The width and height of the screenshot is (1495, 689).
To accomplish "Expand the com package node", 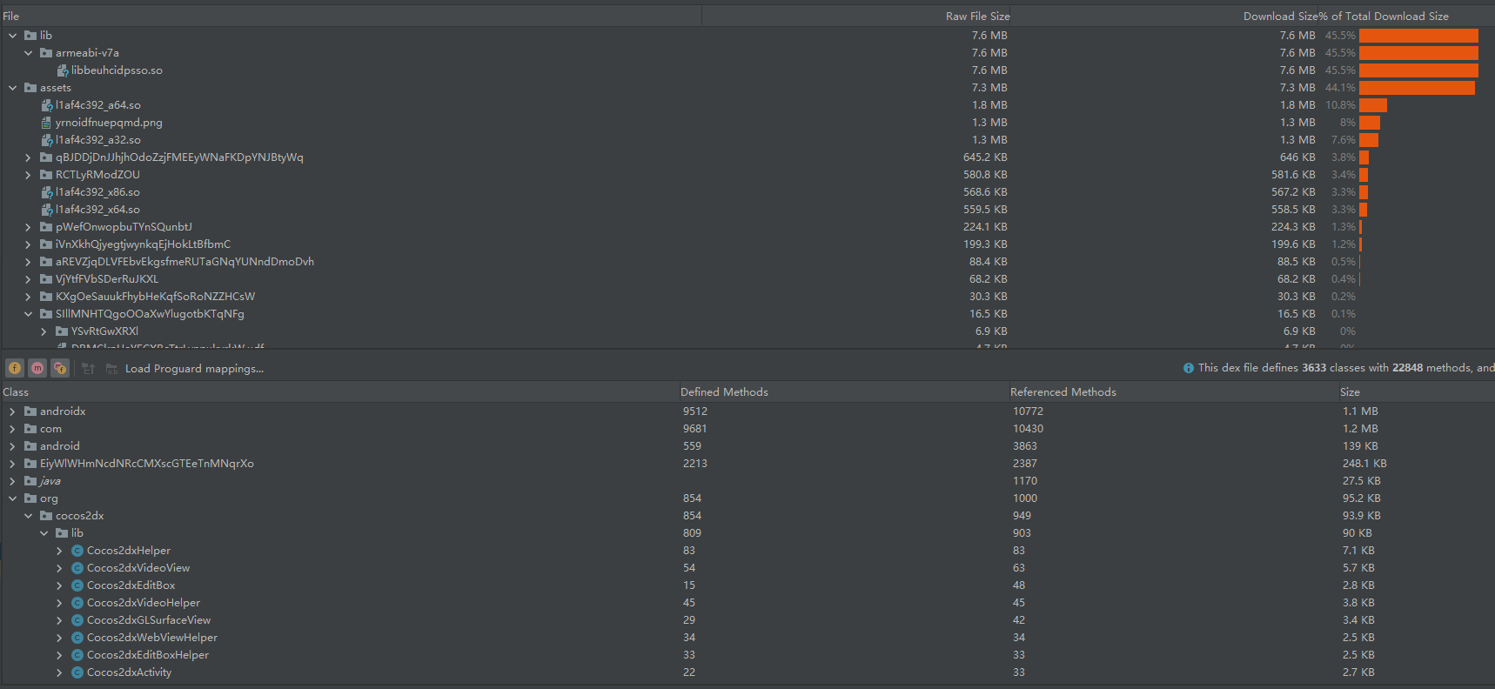I will [x=13, y=429].
